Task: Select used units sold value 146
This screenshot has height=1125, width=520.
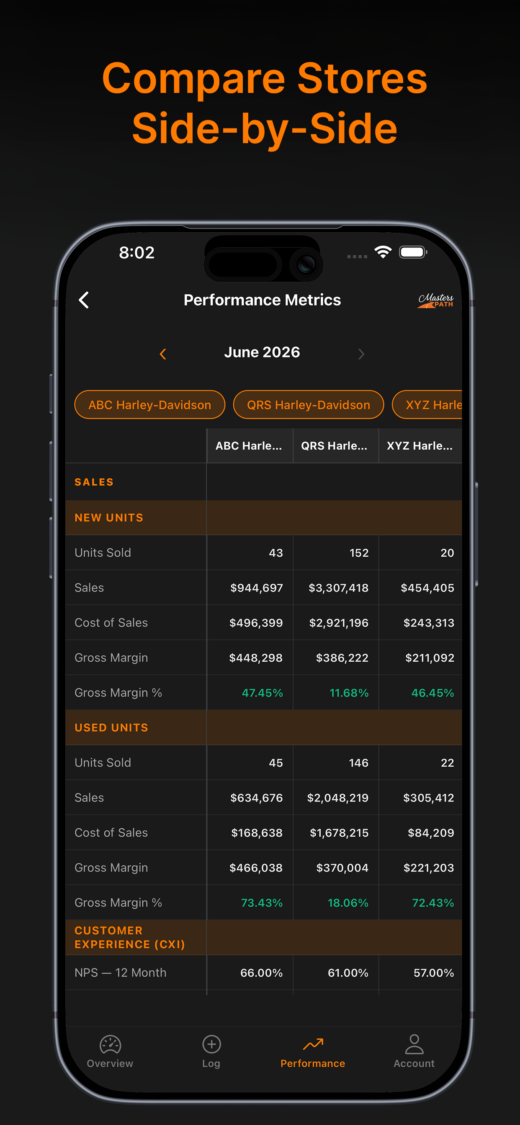Action: [359, 763]
